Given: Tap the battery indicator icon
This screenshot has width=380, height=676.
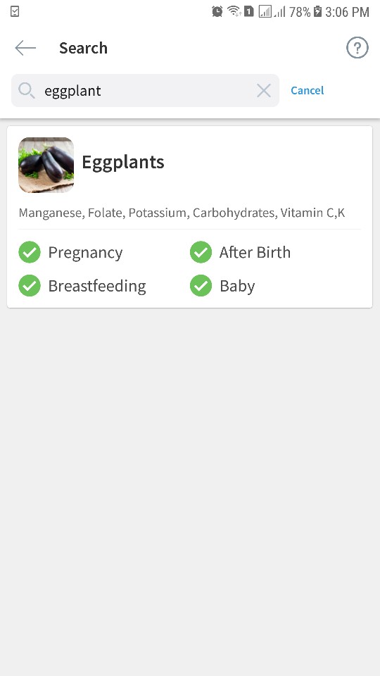Looking at the screenshot, I should coord(317,12).
